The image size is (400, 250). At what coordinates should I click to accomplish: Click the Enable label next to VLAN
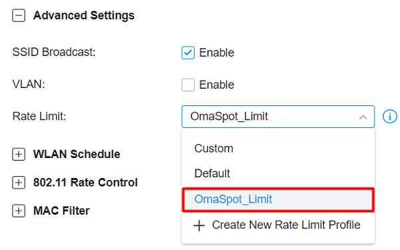pyautogui.click(x=217, y=85)
